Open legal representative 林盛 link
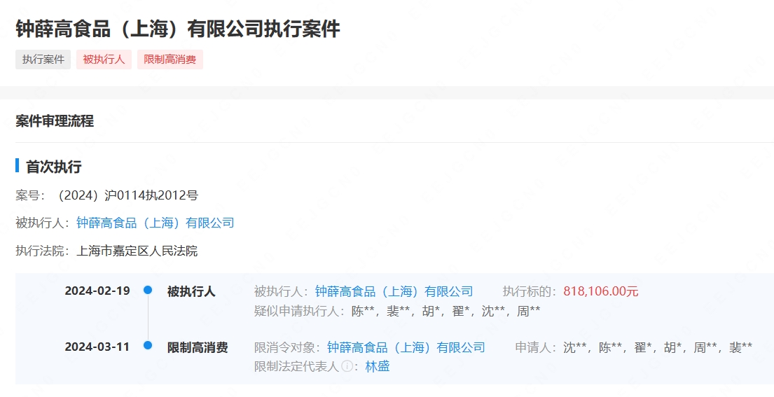 coord(378,366)
